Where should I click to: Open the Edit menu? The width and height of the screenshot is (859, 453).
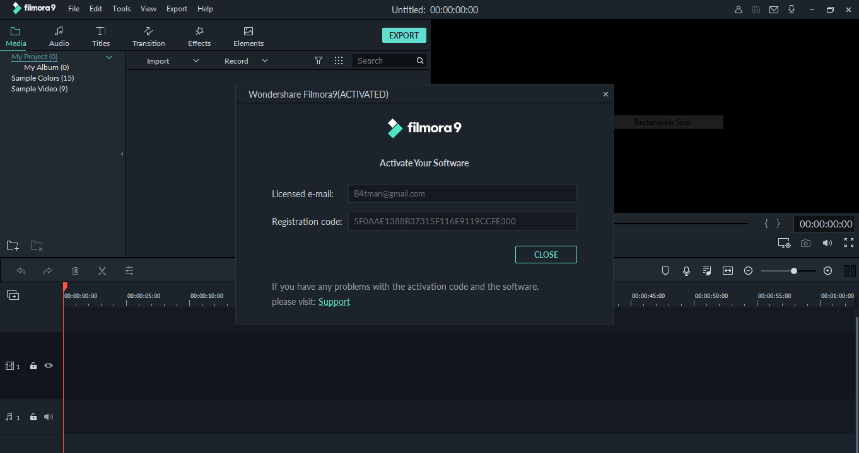[96, 9]
